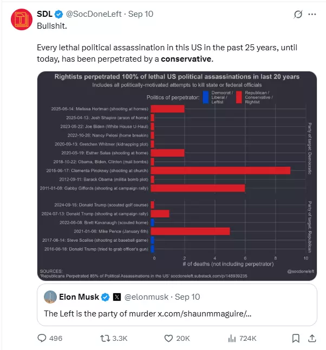Image resolution: width=326 pixels, height=350 pixels.
Task: Click the SDL display name
Action: tap(44, 14)
